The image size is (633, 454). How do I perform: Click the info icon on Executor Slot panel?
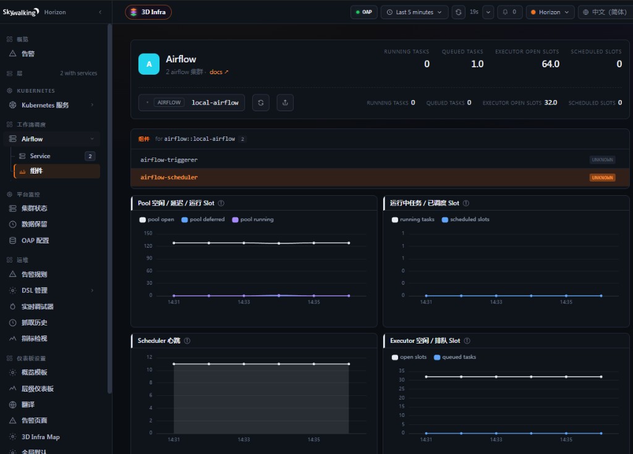[x=467, y=340]
